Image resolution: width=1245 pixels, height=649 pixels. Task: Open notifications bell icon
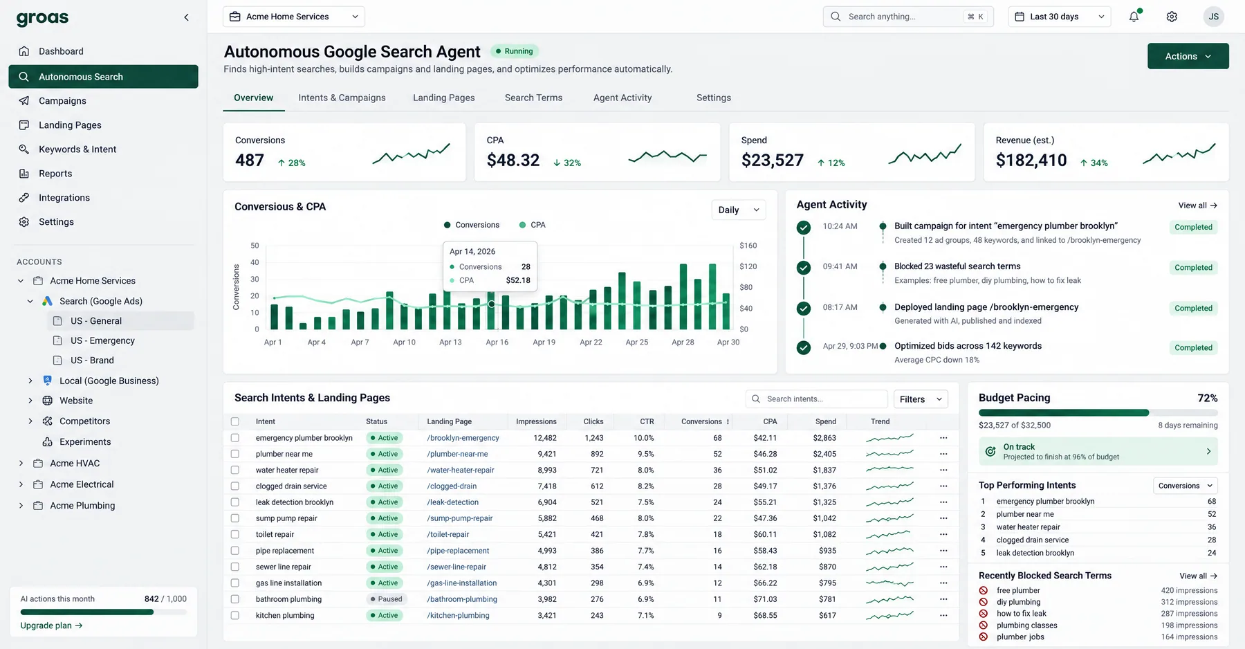(x=1134, y=17)
